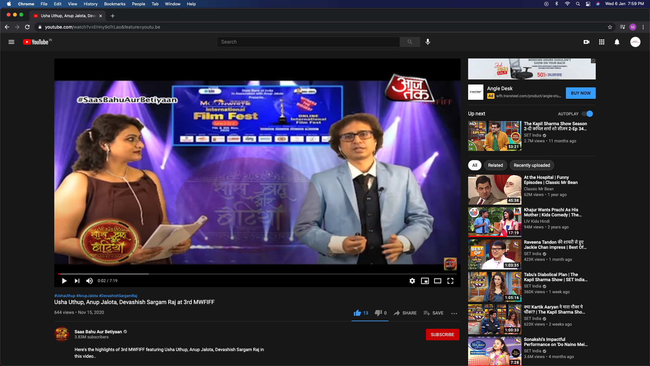The width and height of the screenshot is (650, 366).
Task: Click the ad info icon on banner
Action: point(593,61)
